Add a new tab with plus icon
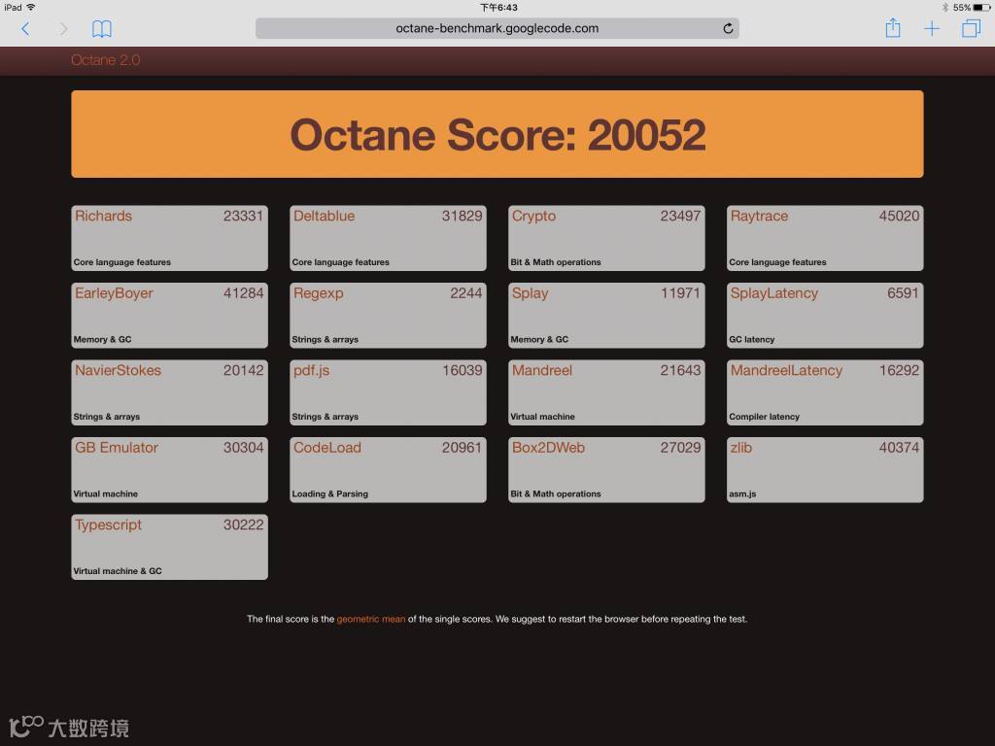This screenshot has height=746, width=995. click(932, 28)
